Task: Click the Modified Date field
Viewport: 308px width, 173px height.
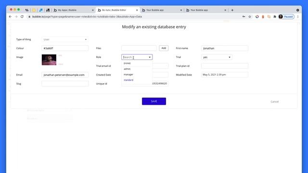Action: [x=225, y=75]
